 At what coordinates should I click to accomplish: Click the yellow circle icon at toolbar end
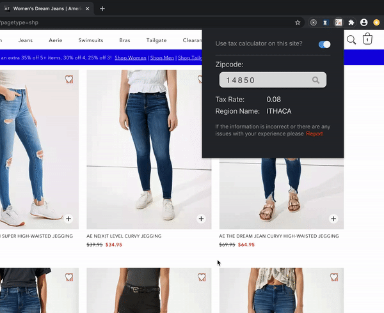376,22
